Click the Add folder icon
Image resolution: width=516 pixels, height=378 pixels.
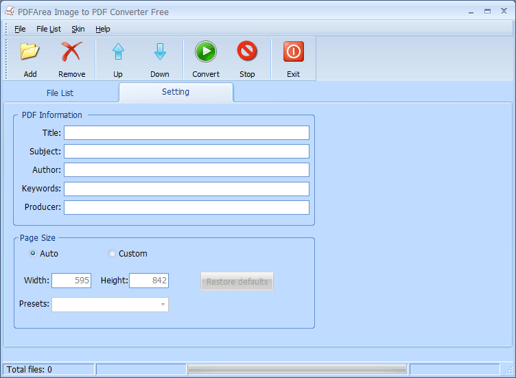tap(30, 51)
